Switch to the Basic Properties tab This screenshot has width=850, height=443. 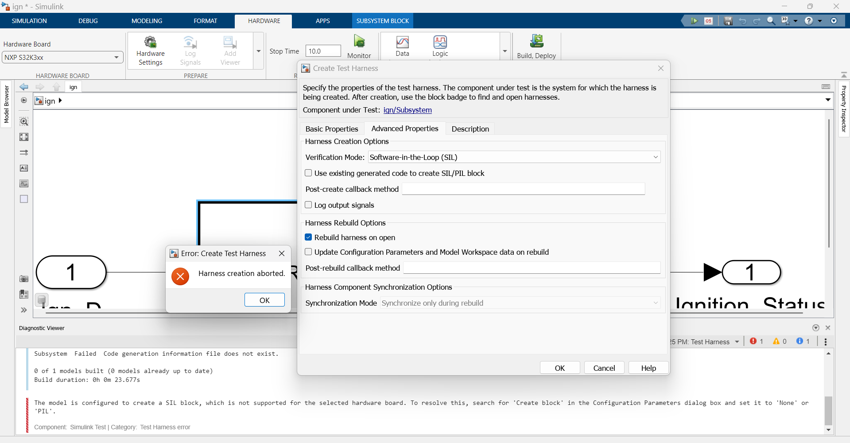(x=331, y=128)
